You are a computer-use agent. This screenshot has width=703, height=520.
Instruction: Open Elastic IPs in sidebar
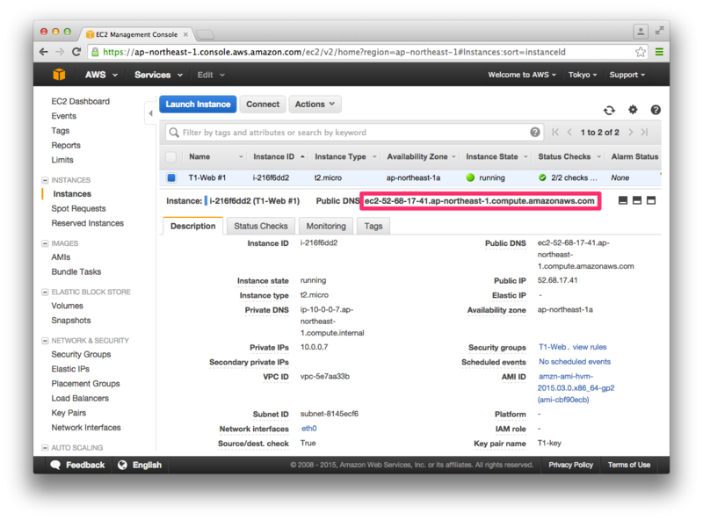70,369
